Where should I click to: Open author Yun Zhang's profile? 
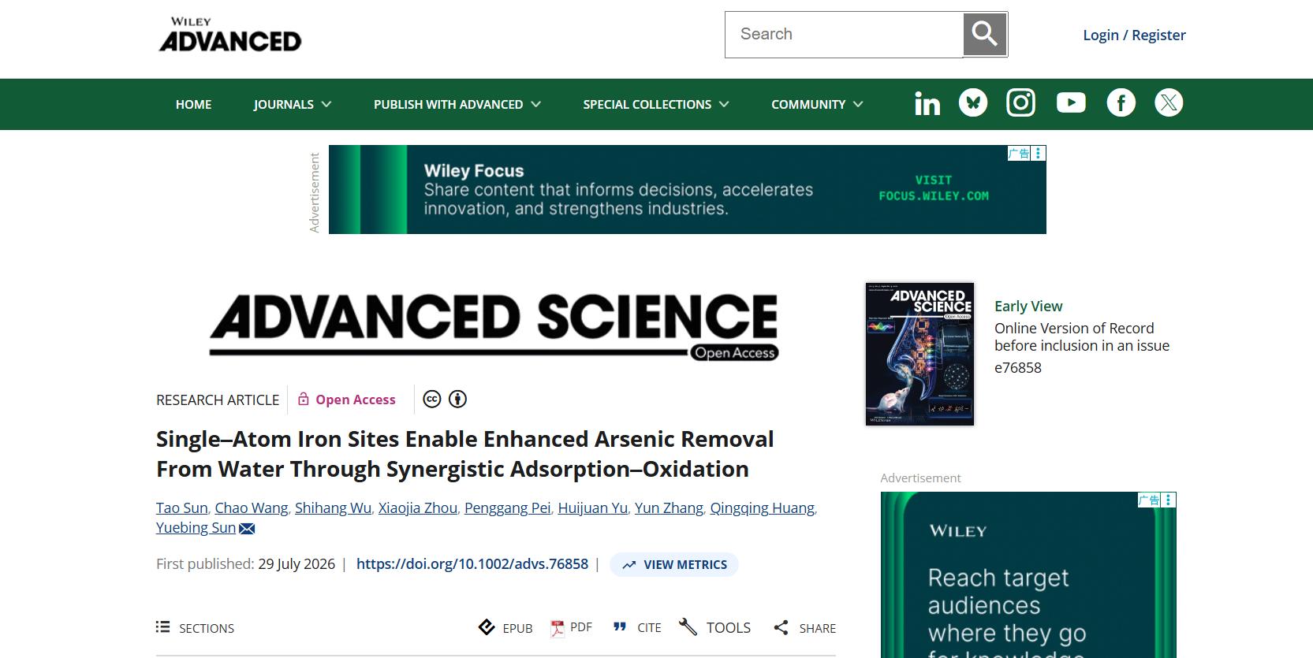(x=669, y=508)
